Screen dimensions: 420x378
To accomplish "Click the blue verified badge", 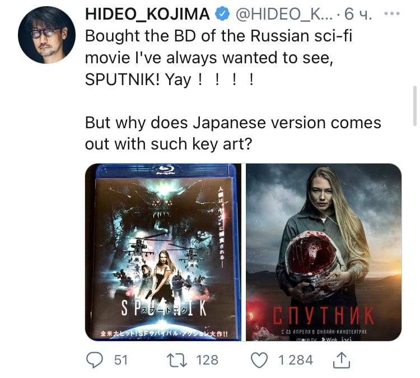I will click(222, 14).
